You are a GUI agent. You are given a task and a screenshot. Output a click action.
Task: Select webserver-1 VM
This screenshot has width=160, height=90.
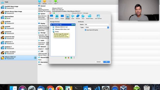pos(19,43)
